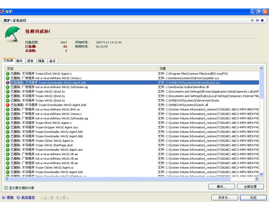Open the 事件 tab

coord(19,61)
